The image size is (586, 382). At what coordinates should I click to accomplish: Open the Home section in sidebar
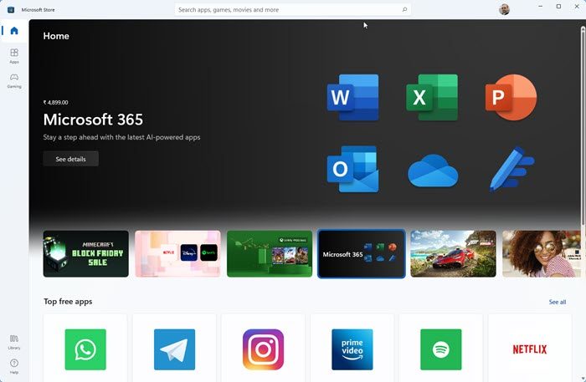pyautogui.click(x=14, y=31)
